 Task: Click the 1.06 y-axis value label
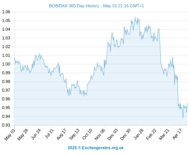point(6,12)
